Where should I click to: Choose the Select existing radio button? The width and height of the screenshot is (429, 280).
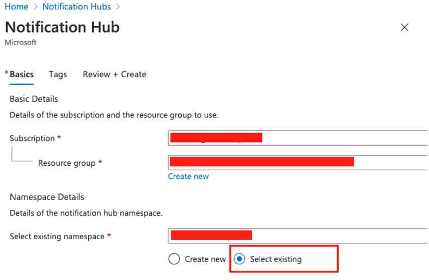pyautogui.click(x=239, y=259)
